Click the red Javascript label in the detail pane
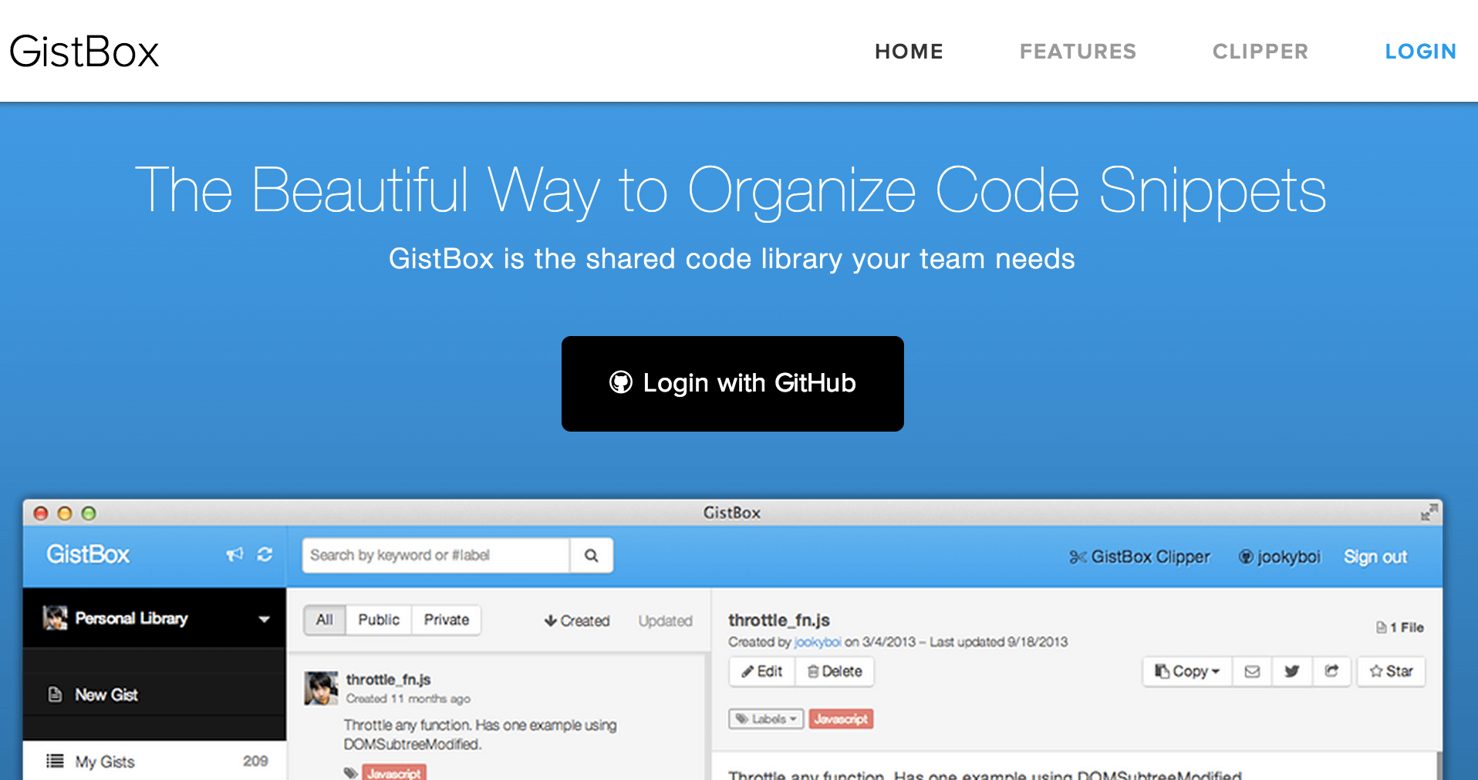 coord(841,719)
